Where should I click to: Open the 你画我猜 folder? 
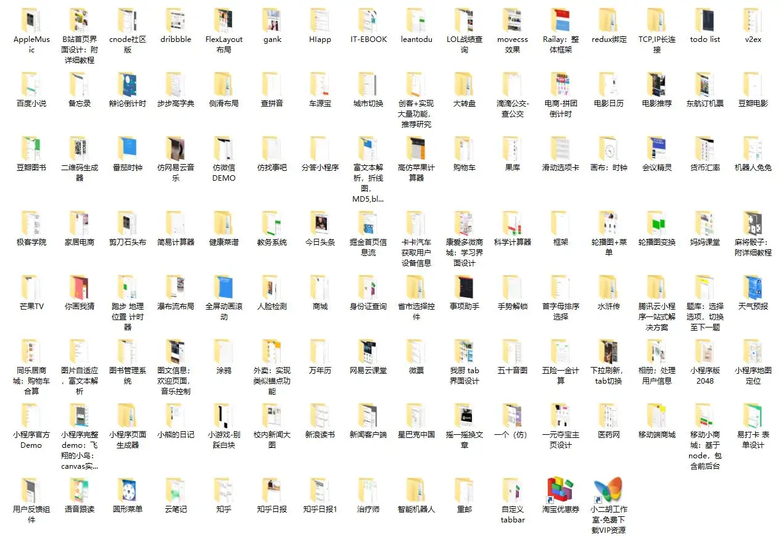tap(80, 287)
